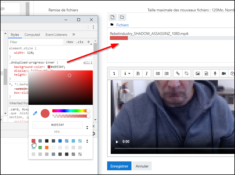This screenshot has height=175, width=235.
Task: Click the eyedropper tool in color picker
Action: click(35, 113)
